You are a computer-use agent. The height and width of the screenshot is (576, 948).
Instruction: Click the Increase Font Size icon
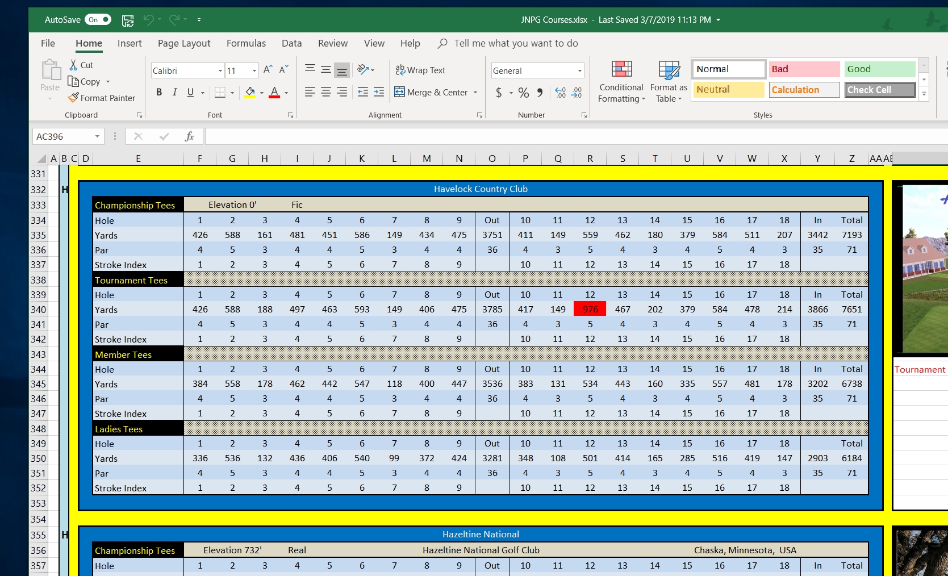coord(268,70)
